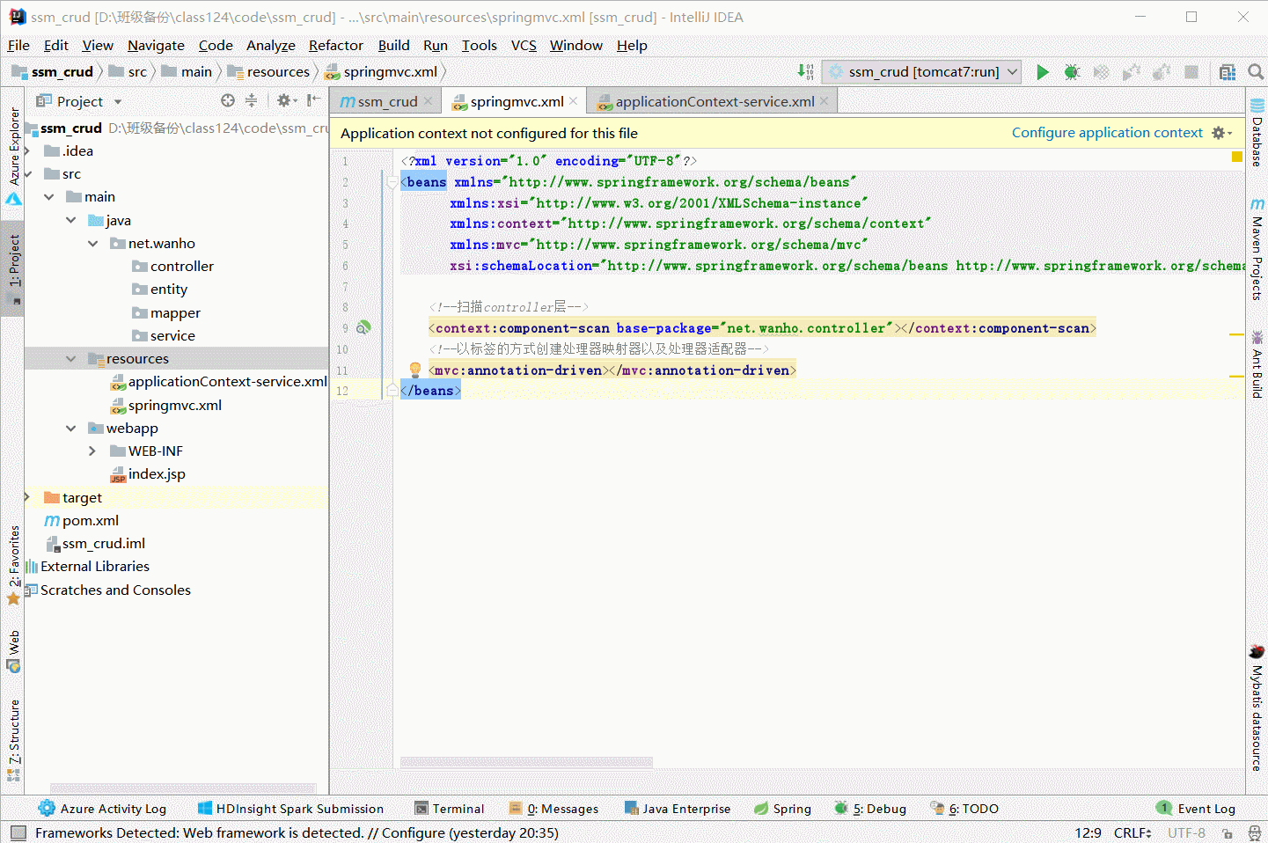Open the Terminal from the status bar
This screenshot has height=843, width=1268.
tap(450, 808)
